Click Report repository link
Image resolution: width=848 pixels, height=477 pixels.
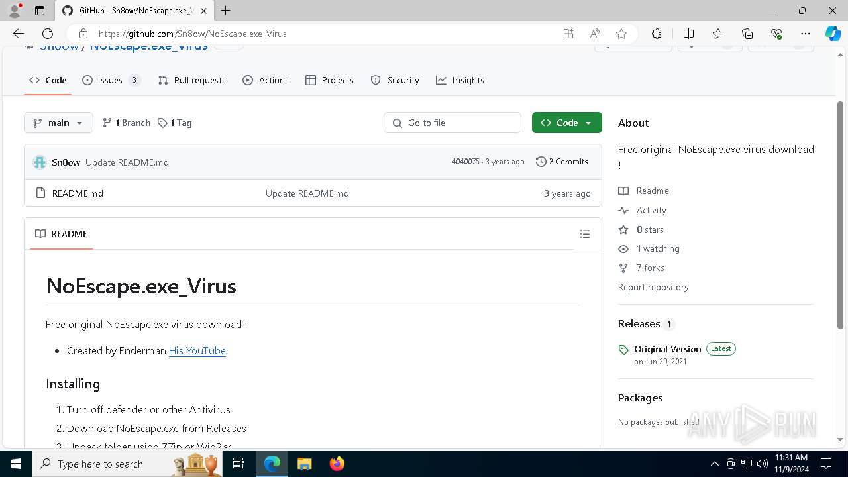coord(653,287)
